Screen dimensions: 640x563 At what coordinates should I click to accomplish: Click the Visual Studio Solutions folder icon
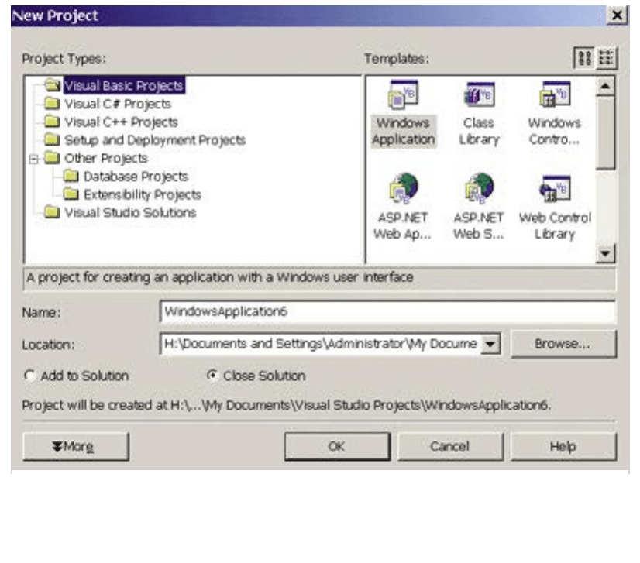coord(52,211)
